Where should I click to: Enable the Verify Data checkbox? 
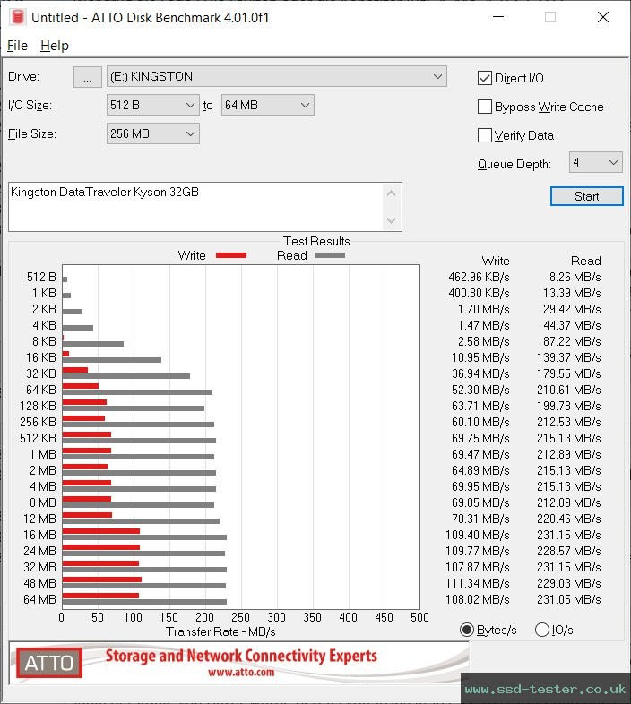pyautogui.click(x=485, y=135)
